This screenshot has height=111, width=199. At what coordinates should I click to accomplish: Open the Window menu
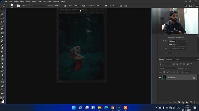[56, 1]
